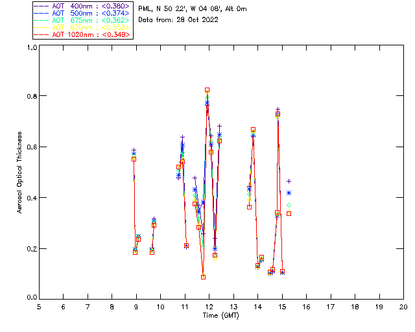Click the 0.2 y-axis label
Image resolution: width=415 pixels, height=332 pixels.
(x=32, y=249)
